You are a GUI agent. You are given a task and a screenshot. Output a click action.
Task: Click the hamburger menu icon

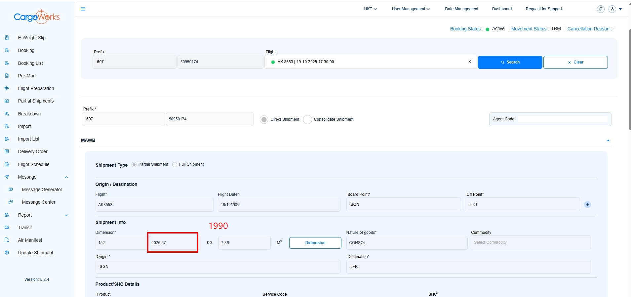click(83, 9)
